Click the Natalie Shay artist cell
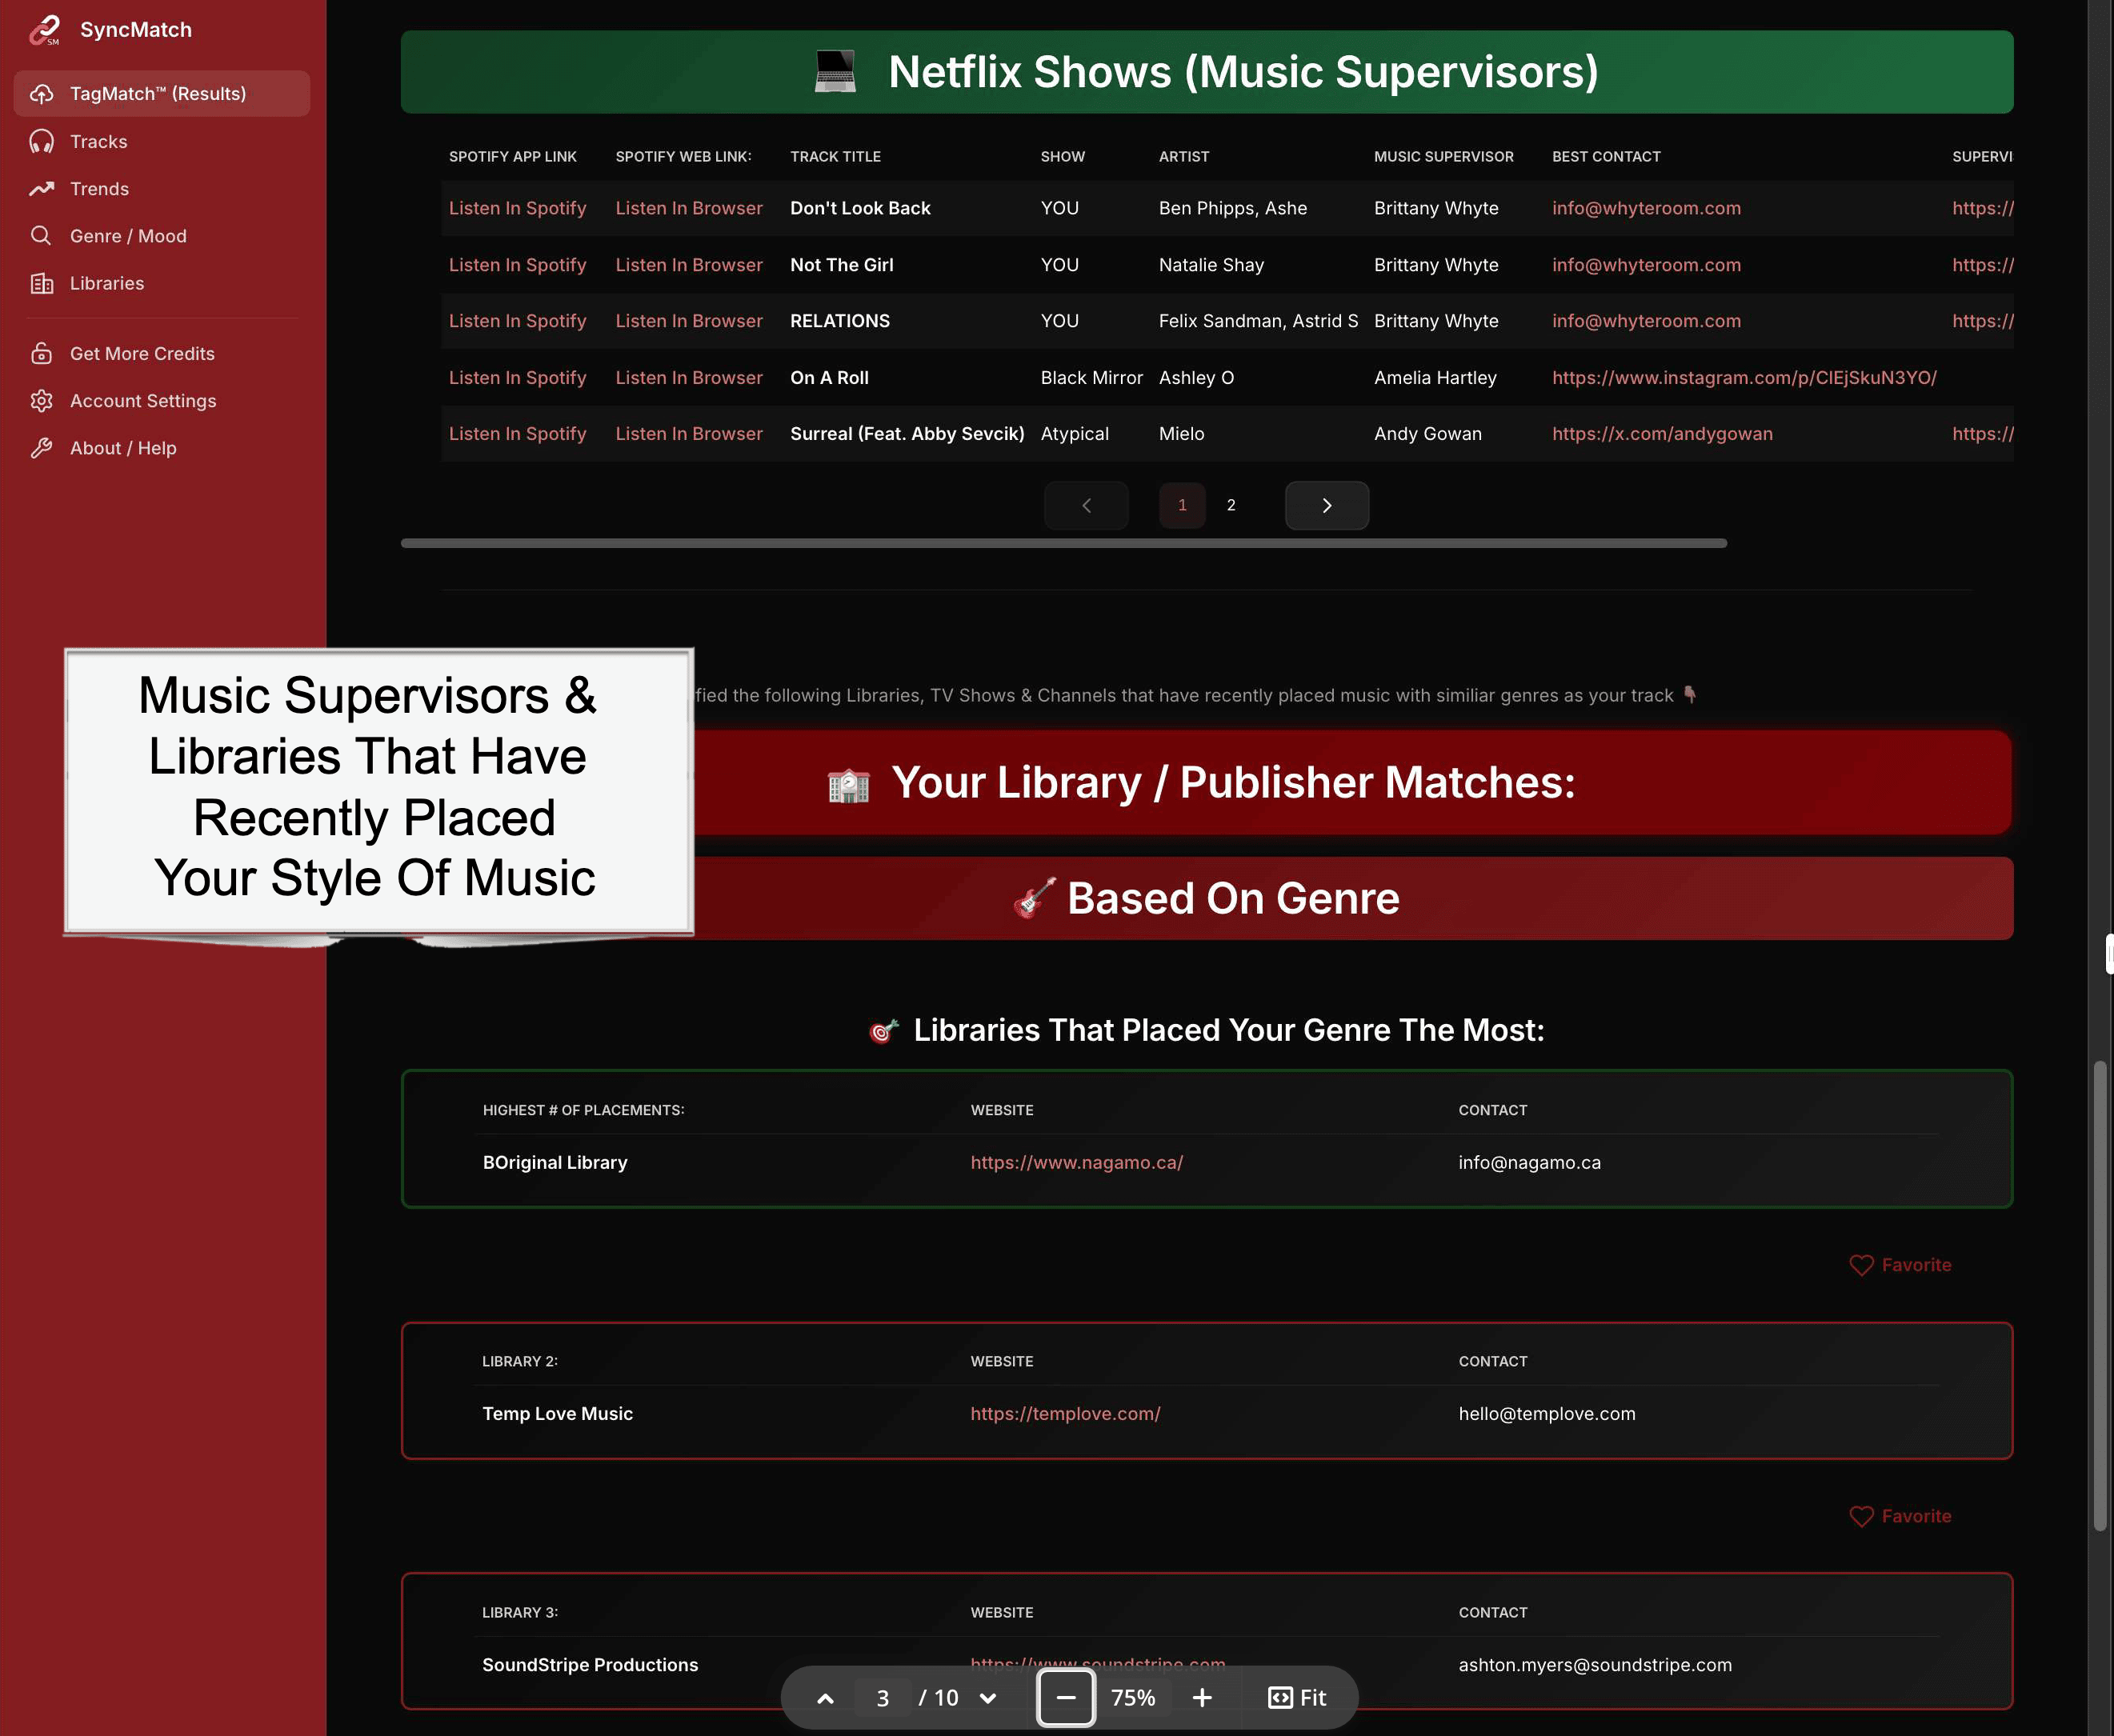 (x=1211, y=265)
